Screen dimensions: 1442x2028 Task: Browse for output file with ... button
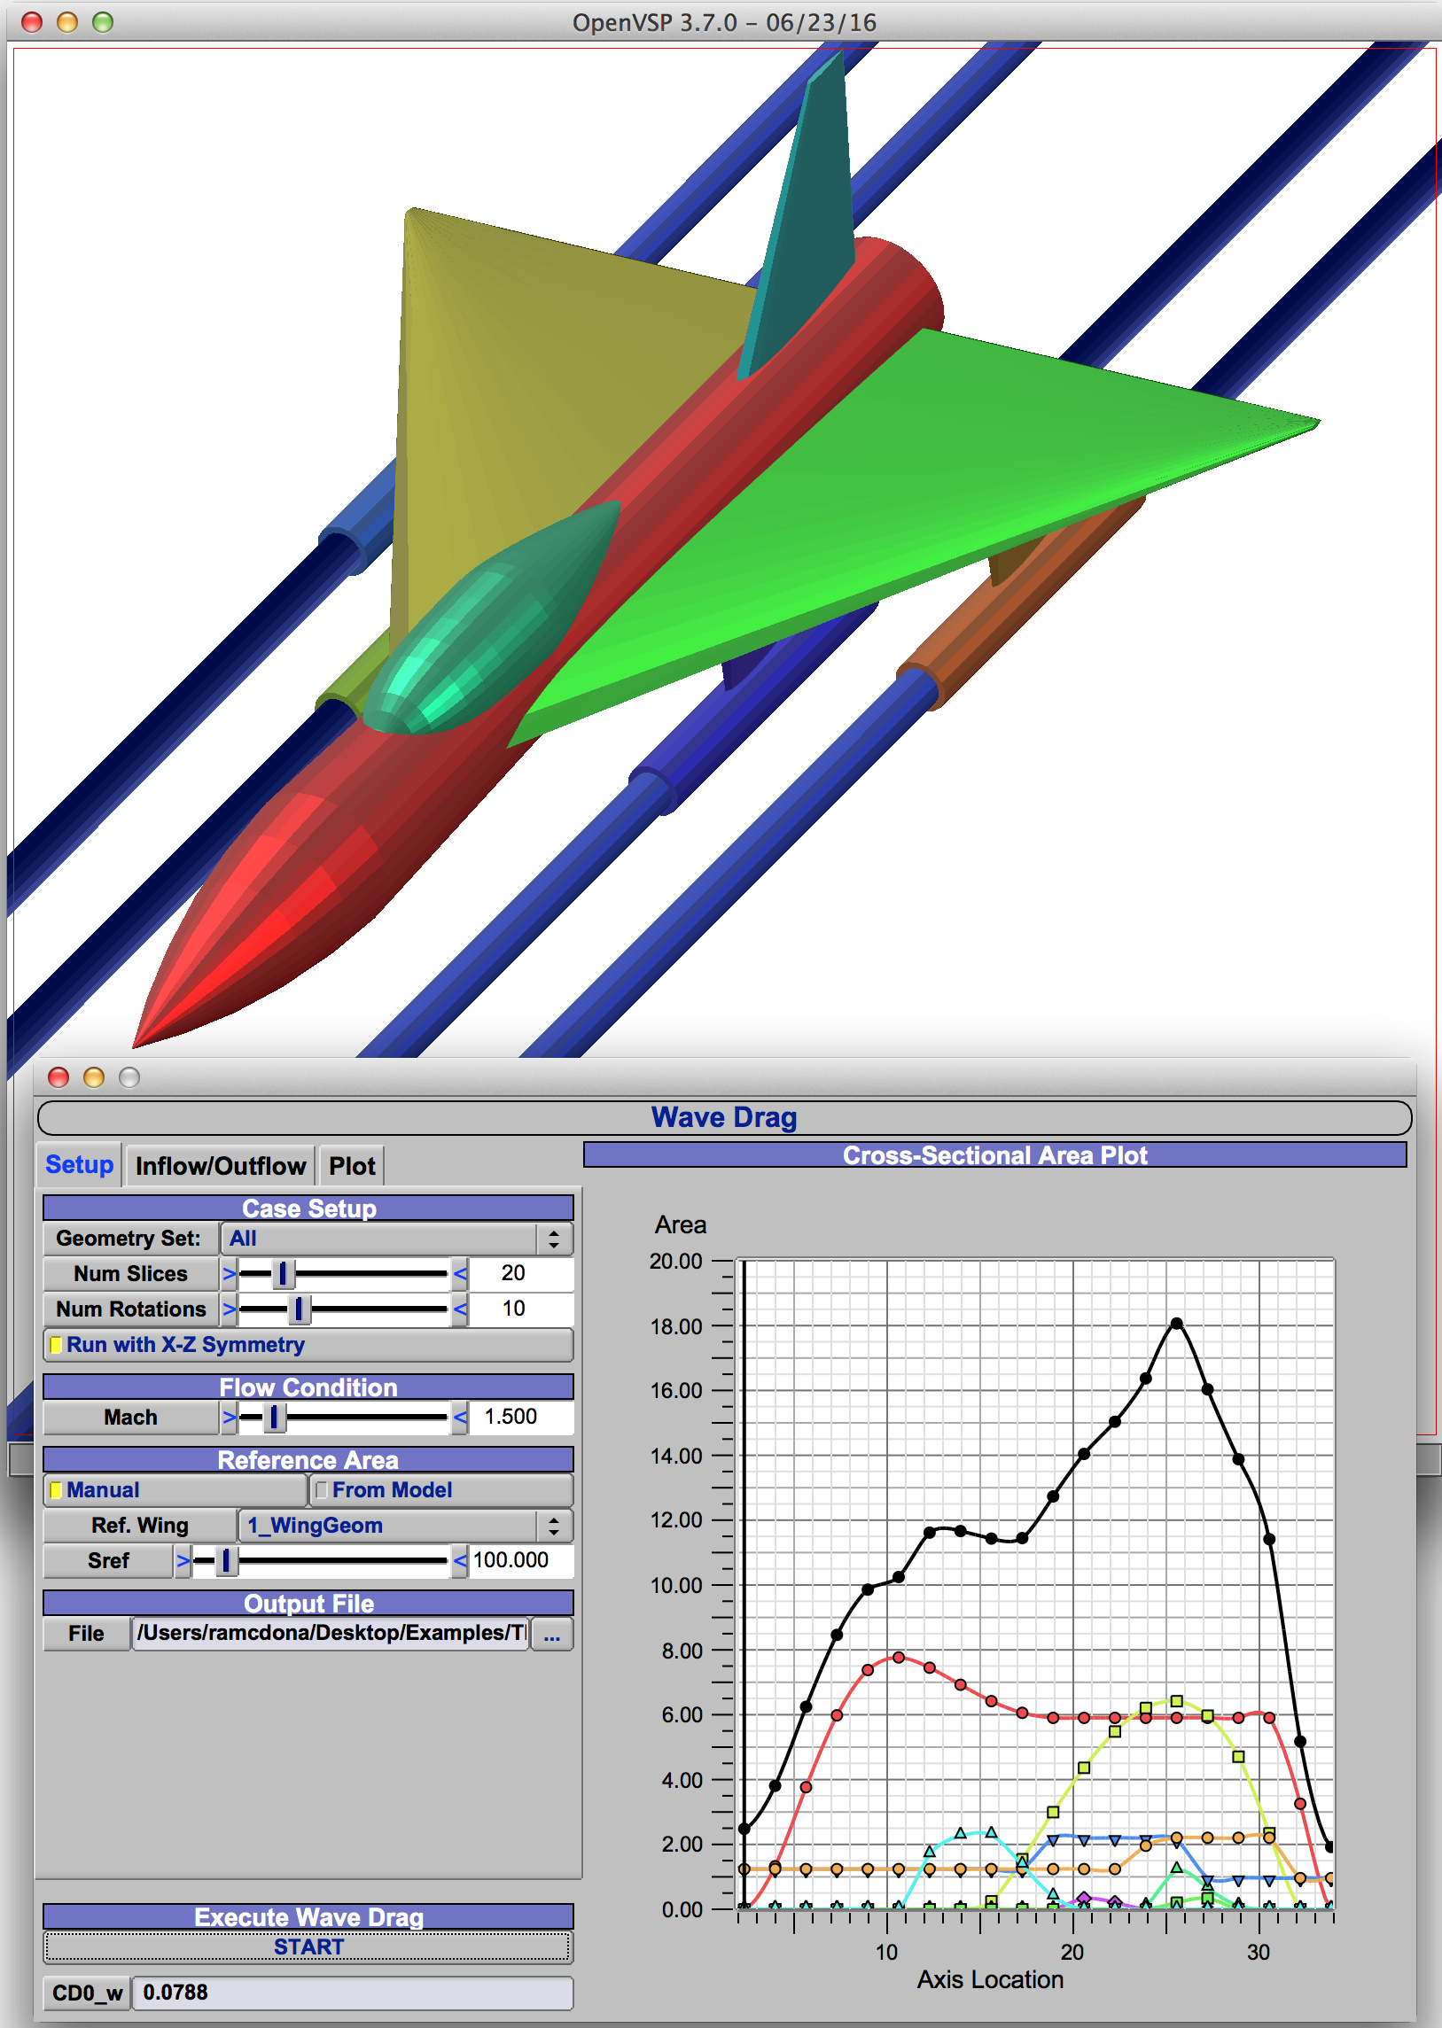point(552,1634)
